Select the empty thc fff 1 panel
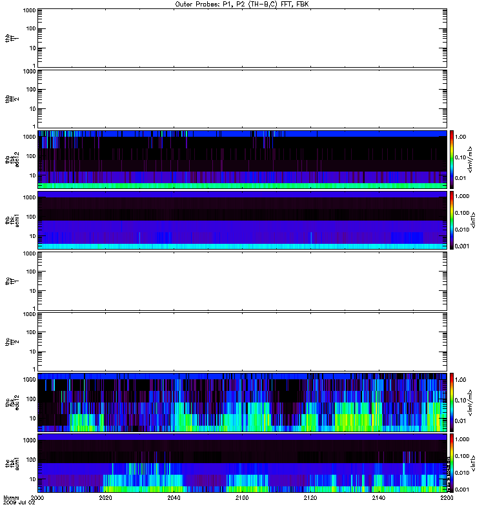The height and width of the screenshot is (516, 484). (x=243, y=281)
